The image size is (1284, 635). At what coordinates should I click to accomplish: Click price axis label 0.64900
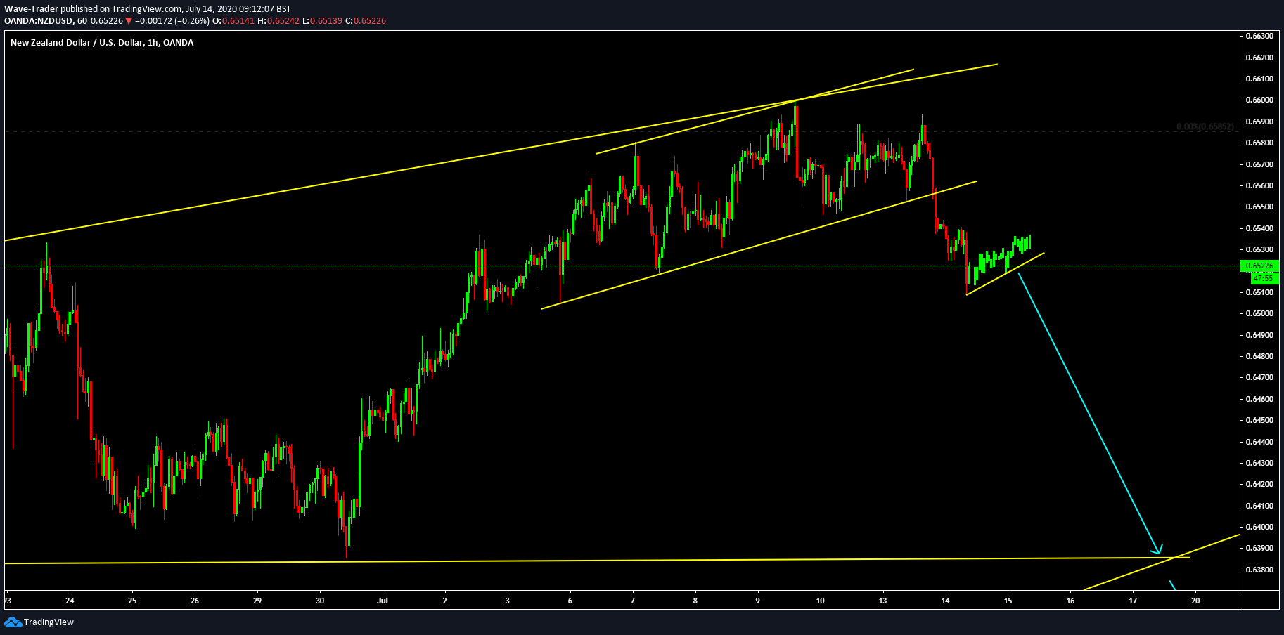(1259, 335)
